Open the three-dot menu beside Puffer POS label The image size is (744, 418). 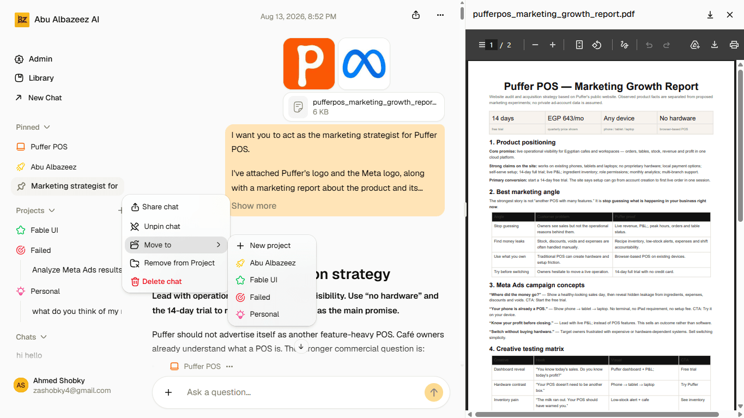tap(229, 366)
